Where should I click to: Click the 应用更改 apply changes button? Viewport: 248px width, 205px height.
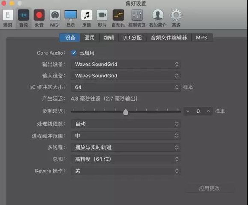(x=209, y=188)
